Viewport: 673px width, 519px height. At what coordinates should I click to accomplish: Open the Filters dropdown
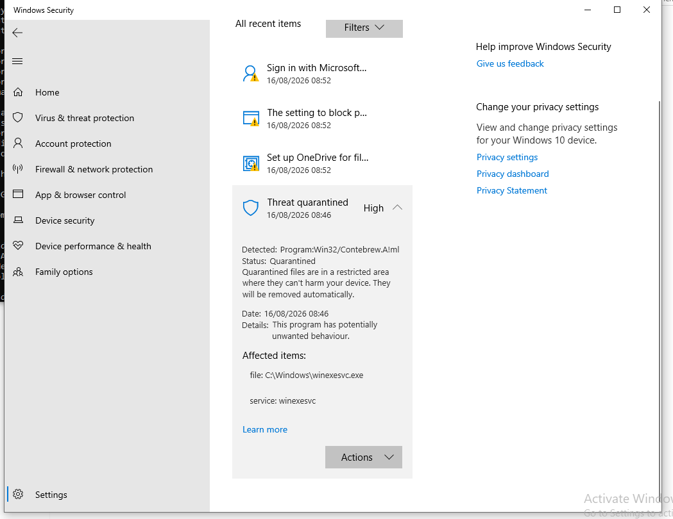coord(364,28)
